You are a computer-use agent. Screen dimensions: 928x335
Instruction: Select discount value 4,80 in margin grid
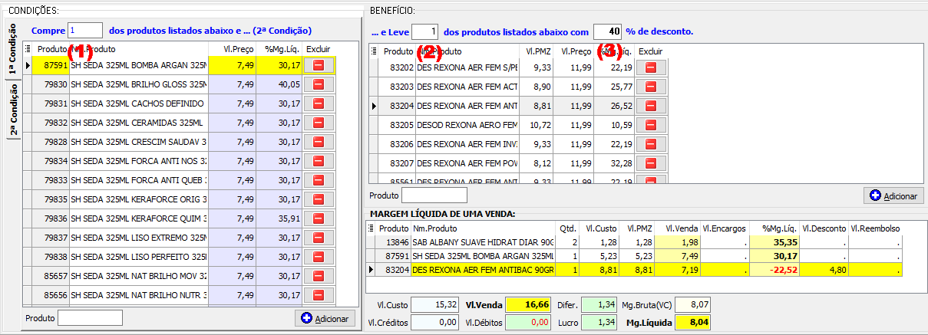click(824, 269)
